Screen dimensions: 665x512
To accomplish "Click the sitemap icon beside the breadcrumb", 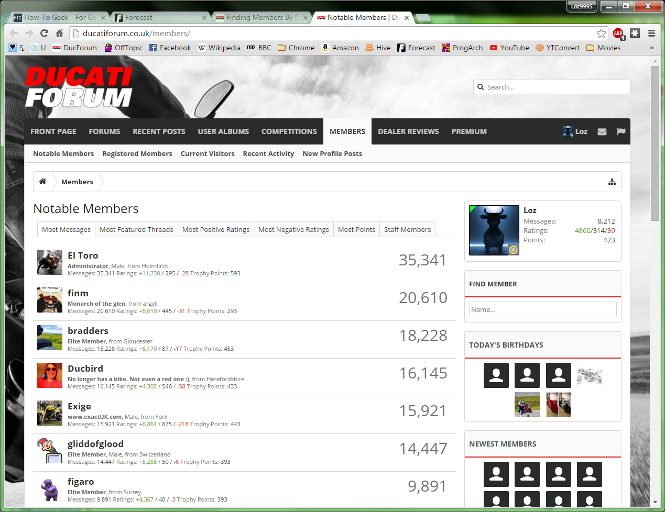I will (612, 182).
